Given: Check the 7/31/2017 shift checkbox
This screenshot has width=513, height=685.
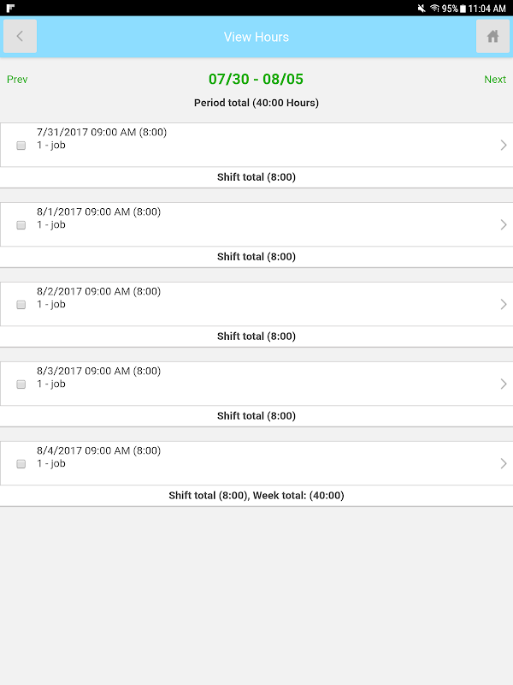Looking at the screenshot, I should tap(21, 146).
